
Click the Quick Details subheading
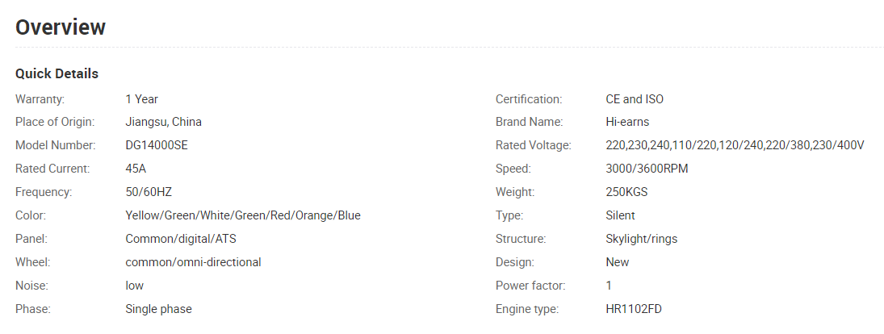[x=57, y=73]
